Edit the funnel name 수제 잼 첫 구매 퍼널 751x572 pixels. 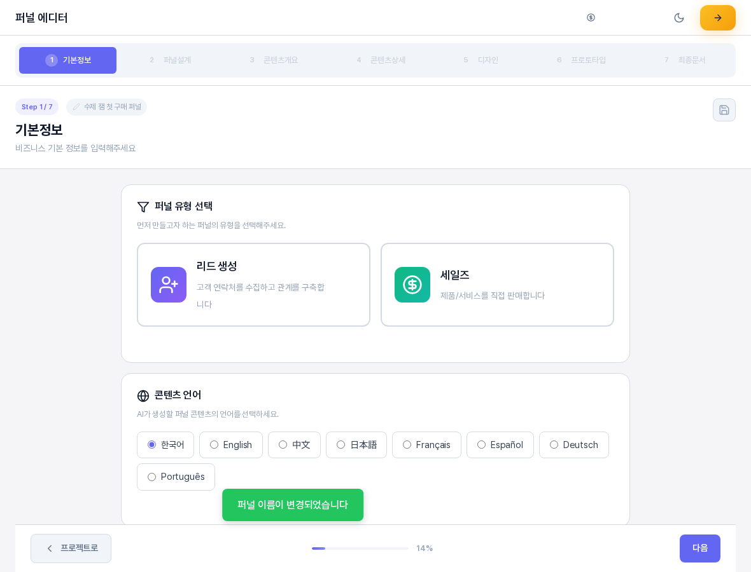tap(106, 107)
